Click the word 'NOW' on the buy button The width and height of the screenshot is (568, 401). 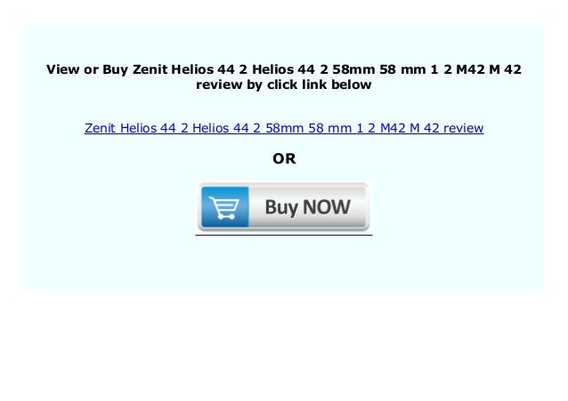tap(327, 207)
